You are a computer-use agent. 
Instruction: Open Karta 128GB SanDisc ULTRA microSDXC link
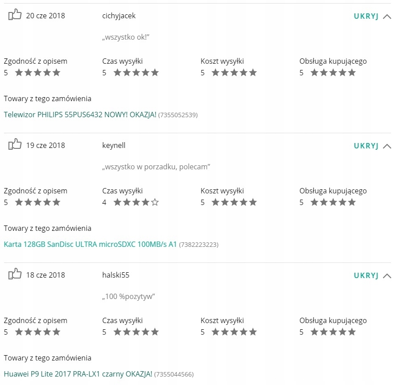pos(90,244)
